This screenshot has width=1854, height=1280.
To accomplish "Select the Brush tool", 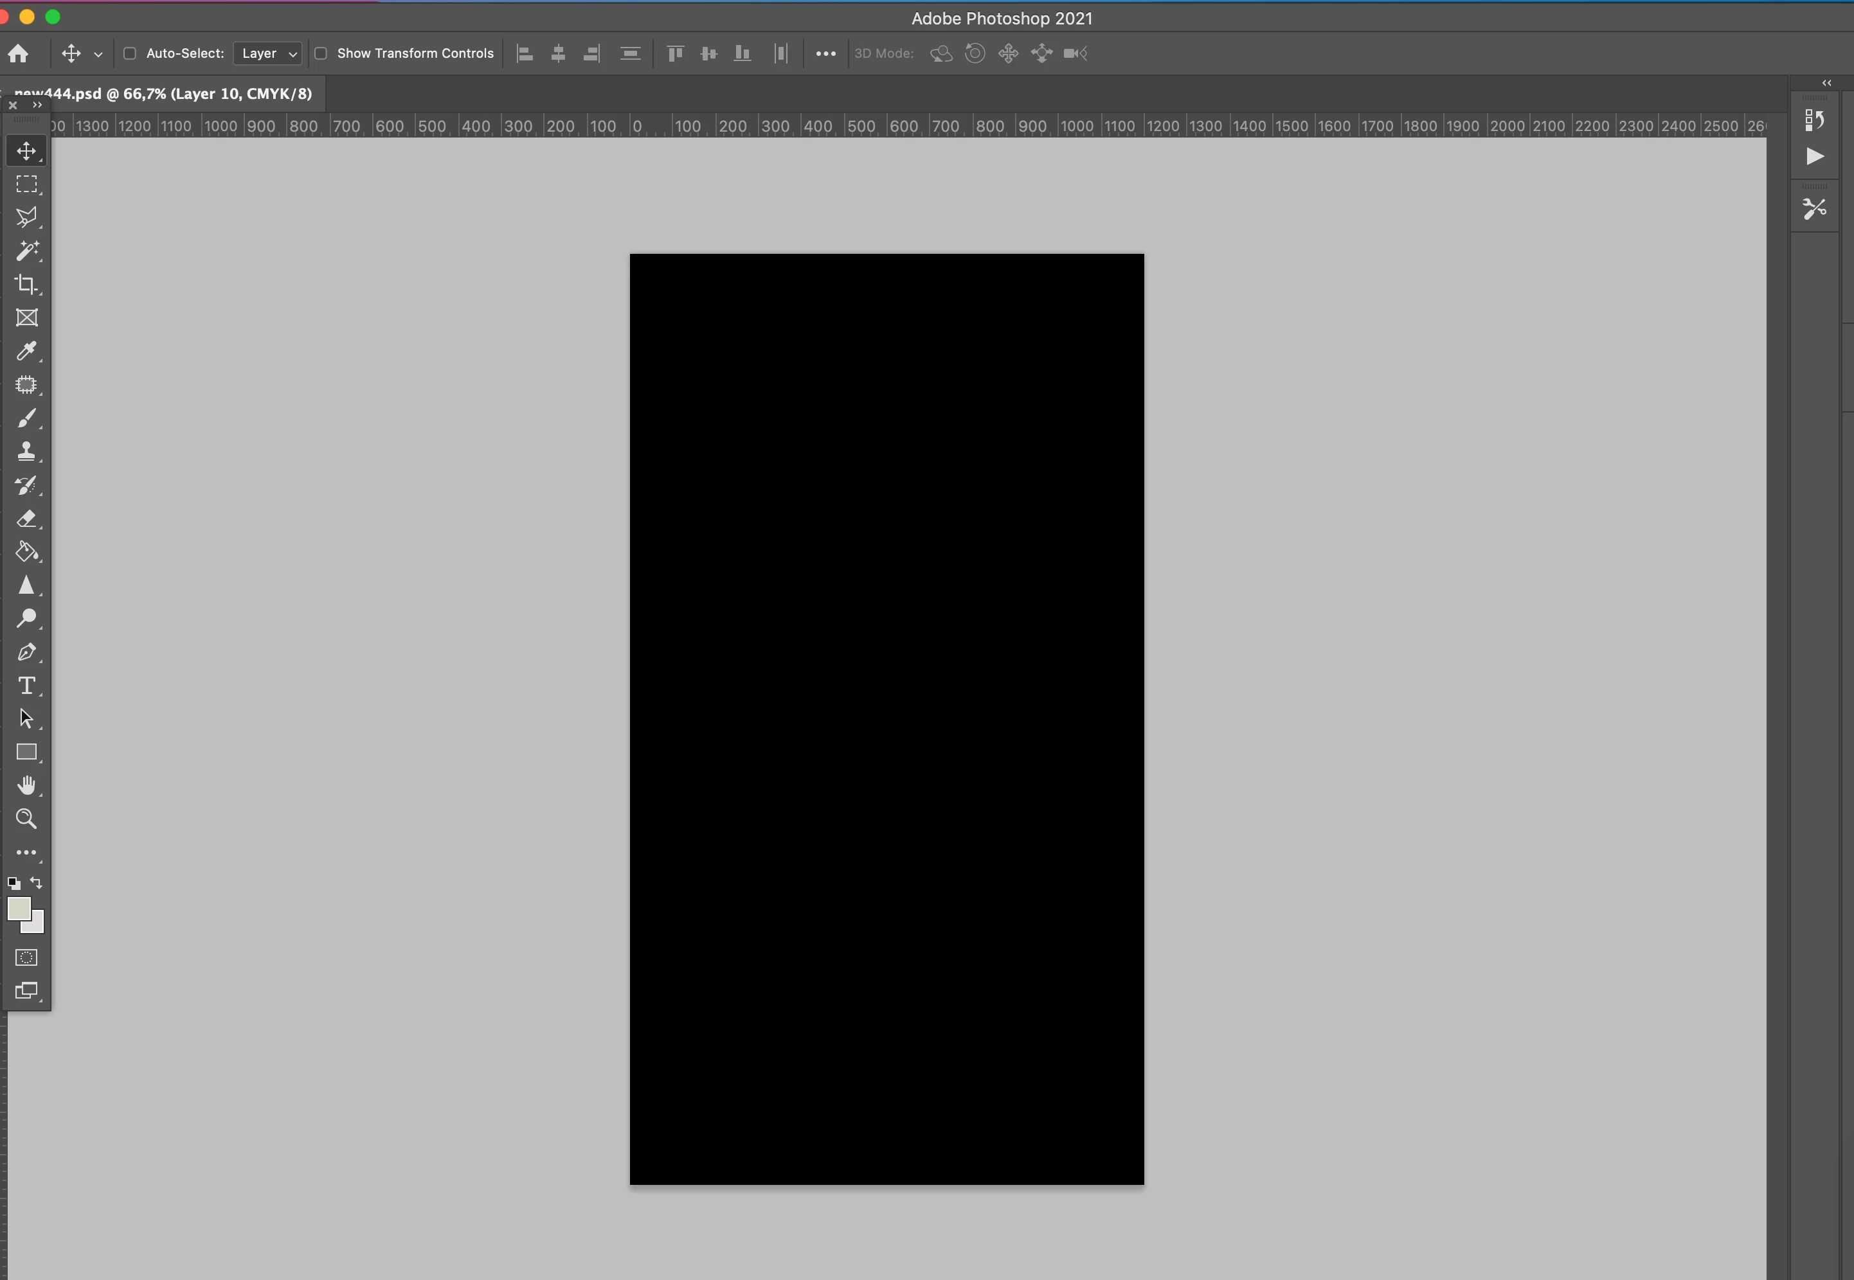I will (26, 418).
